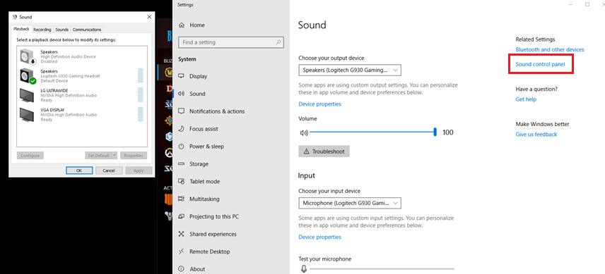605x274 pixels.
Task: Select Logitech G930 Speakers device icon
Action: pyautogui.click(x=28, y=75)
